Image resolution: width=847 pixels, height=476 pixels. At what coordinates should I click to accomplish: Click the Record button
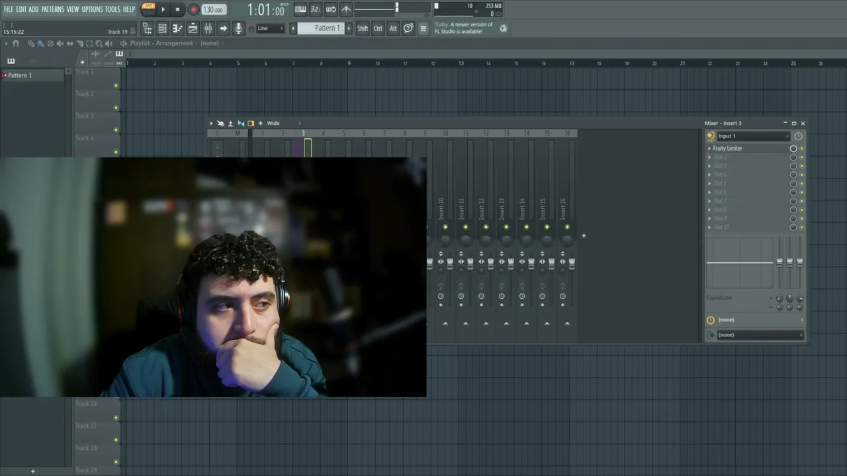(193, 9)
